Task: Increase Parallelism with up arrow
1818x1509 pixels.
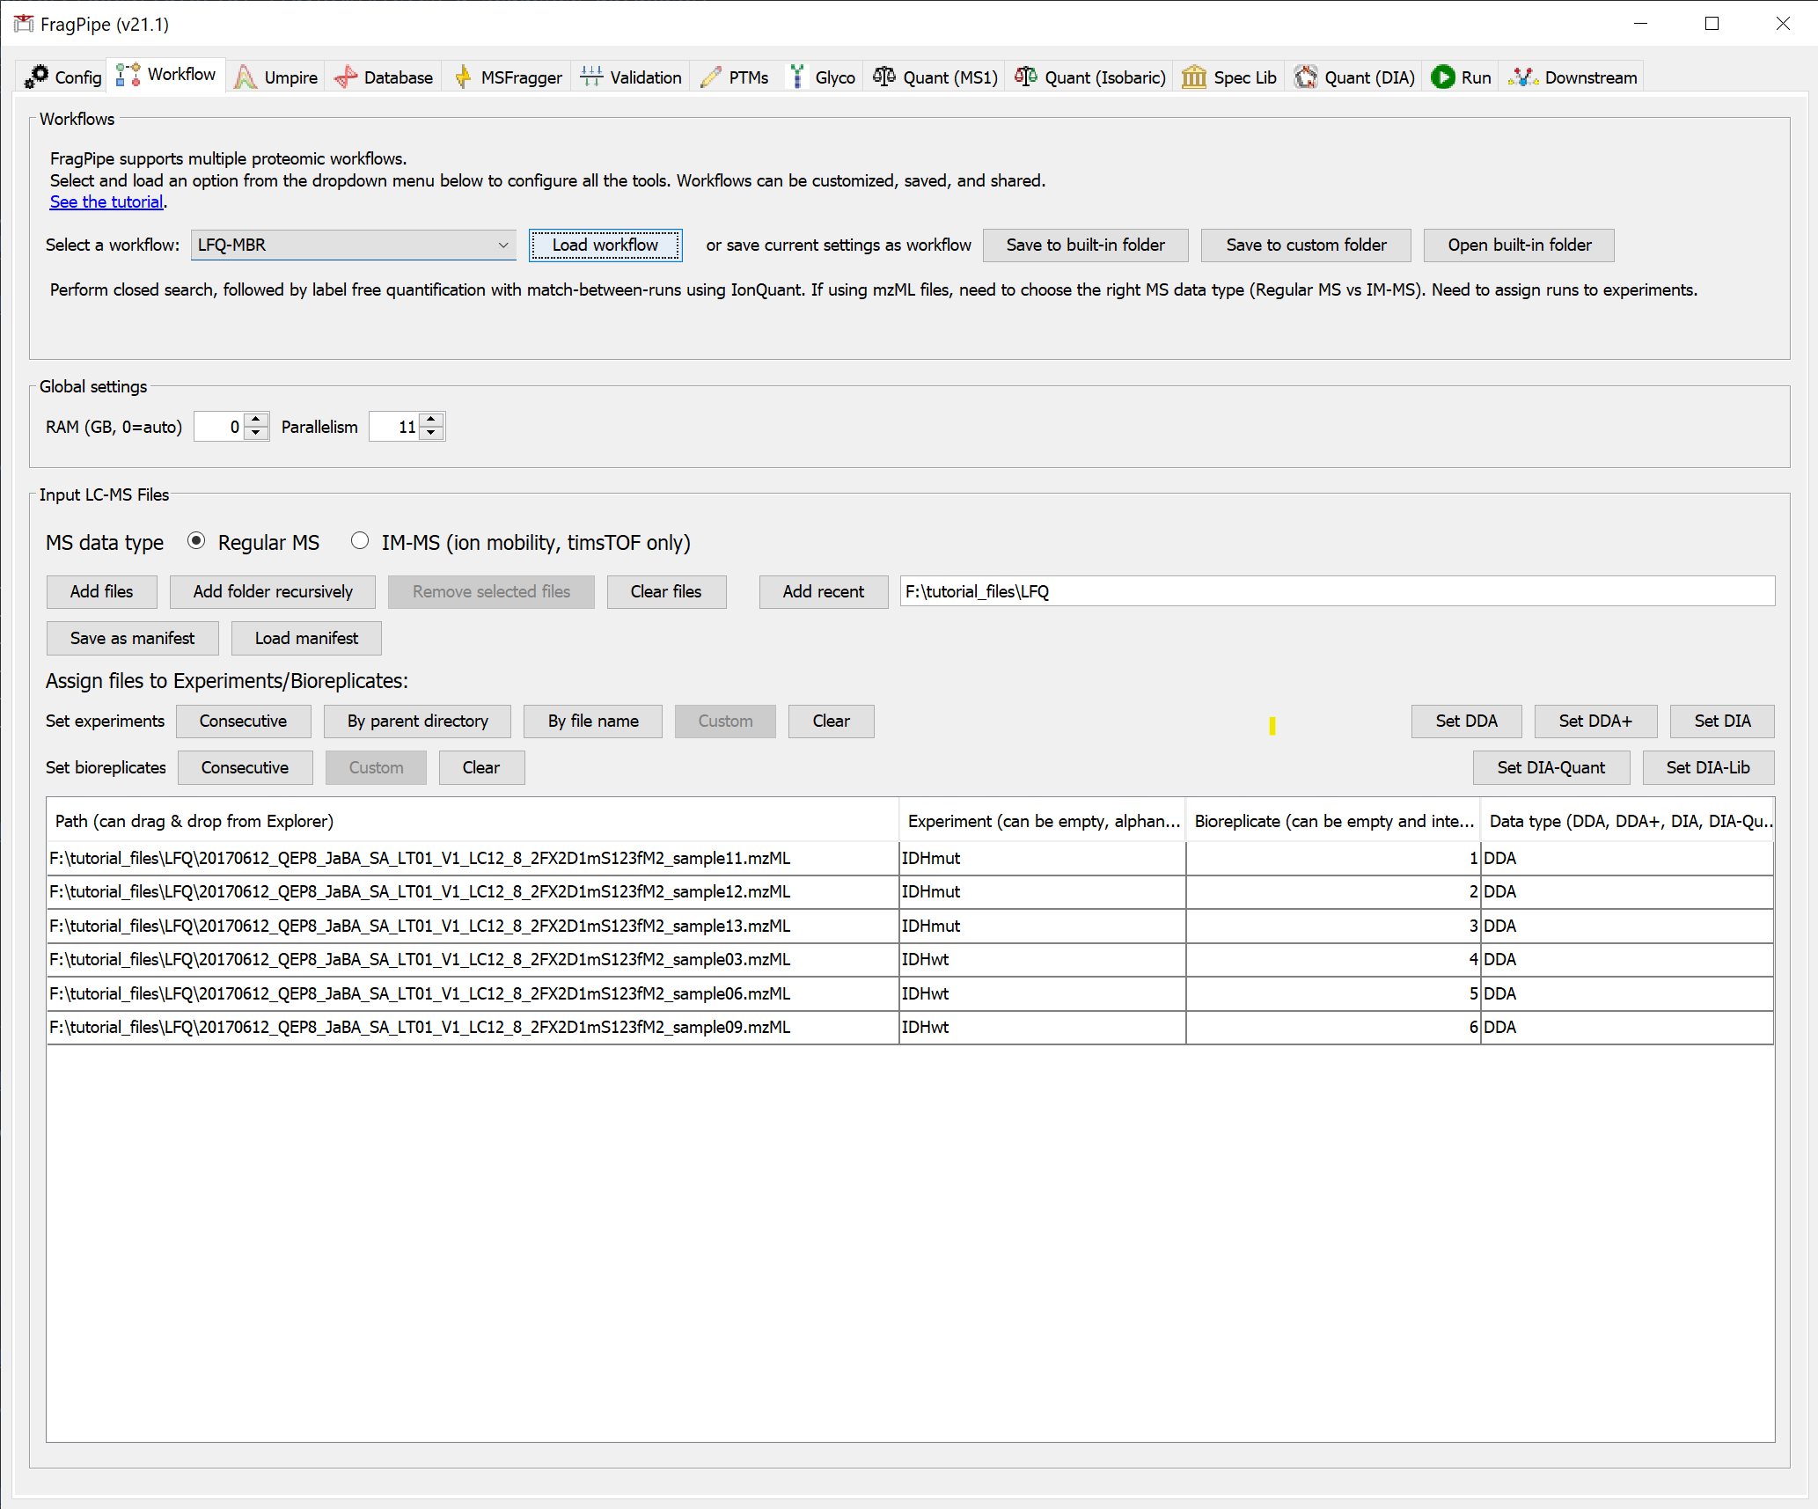Action: pos(431,420)
